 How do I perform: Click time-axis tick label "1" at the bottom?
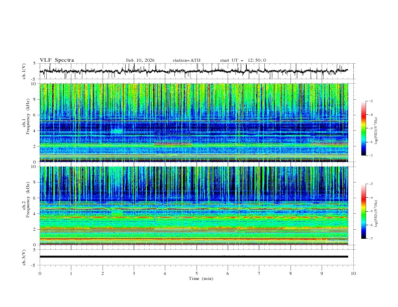[x=71, y=273]
